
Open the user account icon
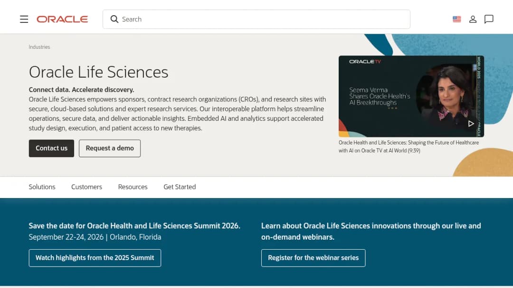(x=473, y=19)
